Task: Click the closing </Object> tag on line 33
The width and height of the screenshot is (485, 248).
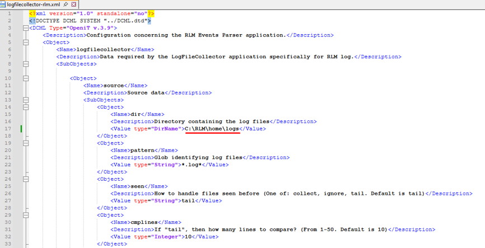Action: tap(112, 244)
